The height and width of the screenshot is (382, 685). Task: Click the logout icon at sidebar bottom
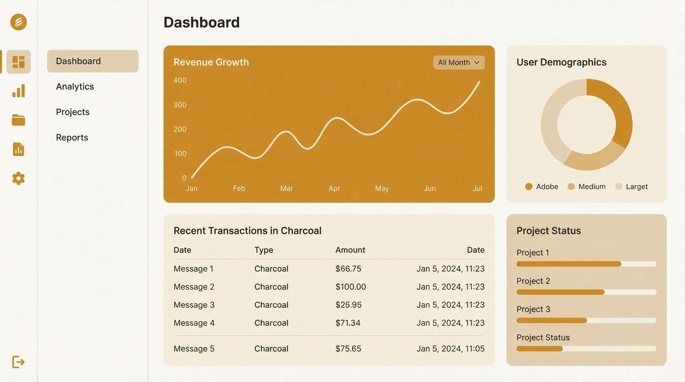(x=18, y=362)
